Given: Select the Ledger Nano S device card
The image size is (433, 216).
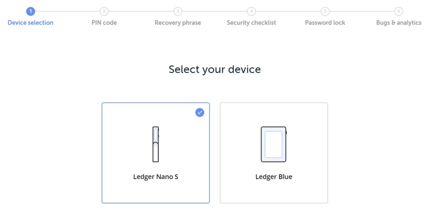Looking at the screenshot, I should coord(156,153).
